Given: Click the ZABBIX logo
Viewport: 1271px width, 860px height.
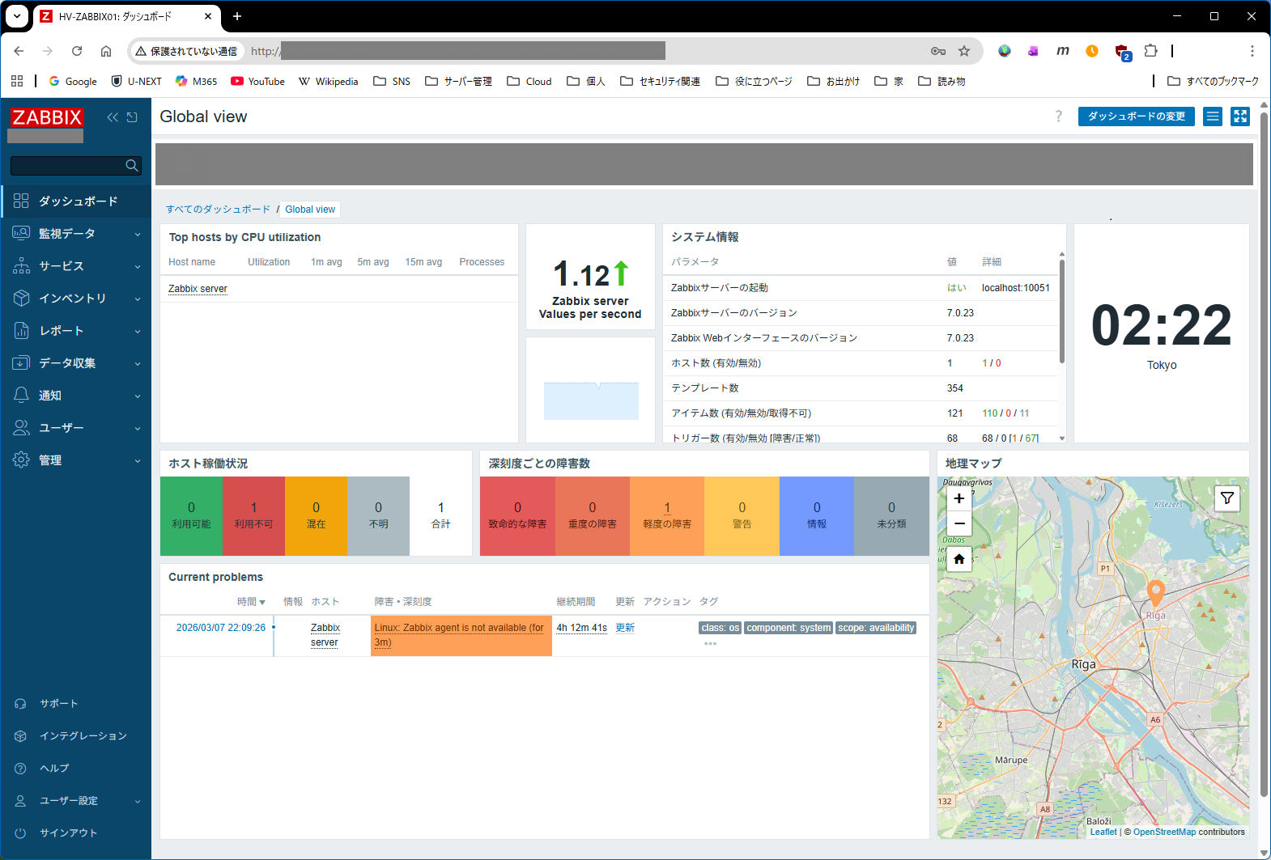Looking at the screenshot, I should [x=47, y=117].
